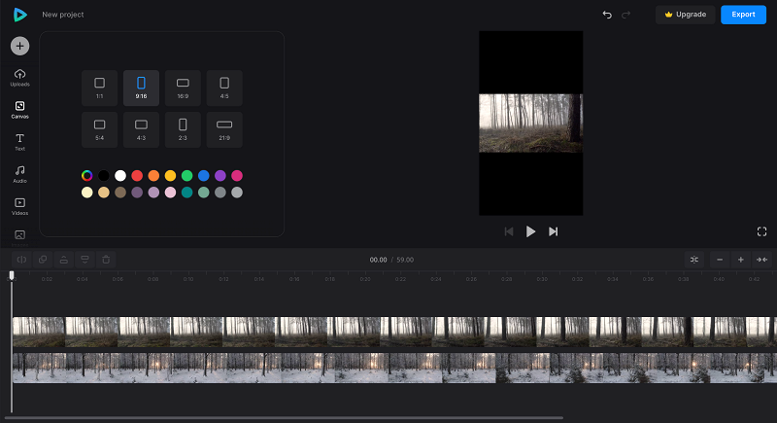Select the foggy forest clip track
Viewport: 777px width, 423px height.
point(394,332)
